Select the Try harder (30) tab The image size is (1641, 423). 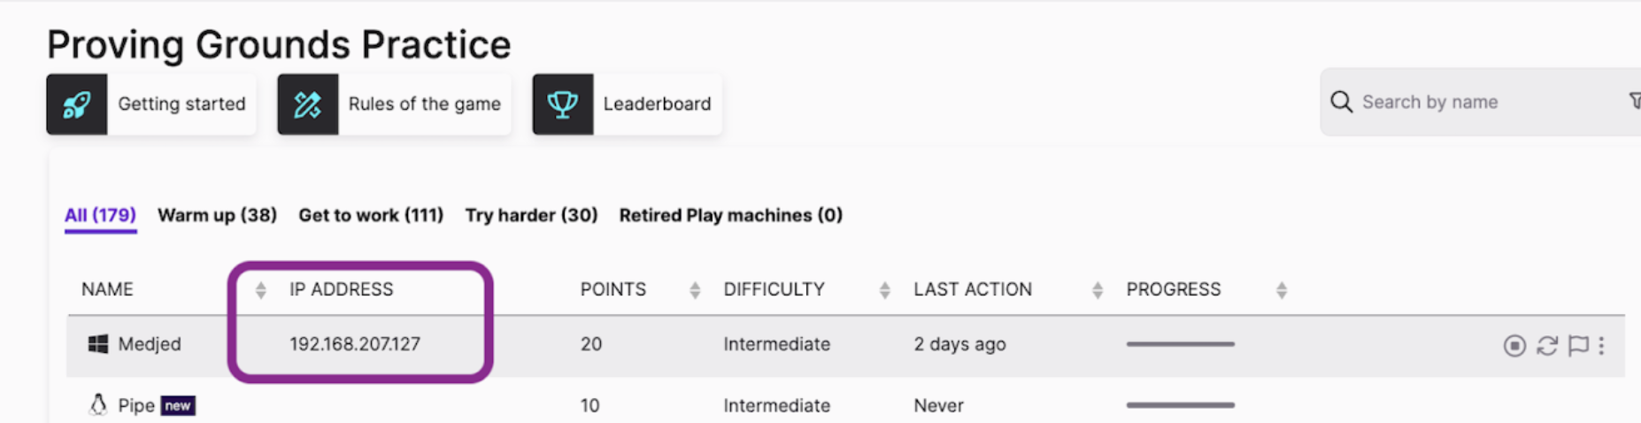coord(531,215)
